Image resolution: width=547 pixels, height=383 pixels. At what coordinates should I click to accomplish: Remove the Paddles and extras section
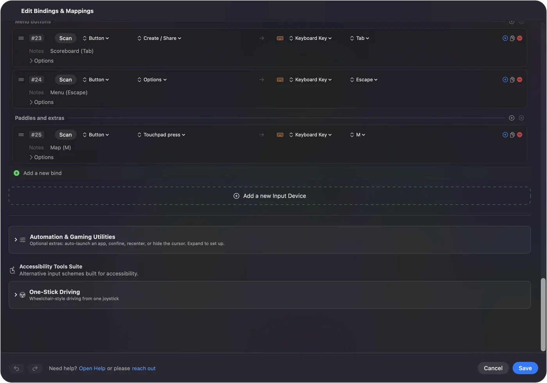(521, 118)
